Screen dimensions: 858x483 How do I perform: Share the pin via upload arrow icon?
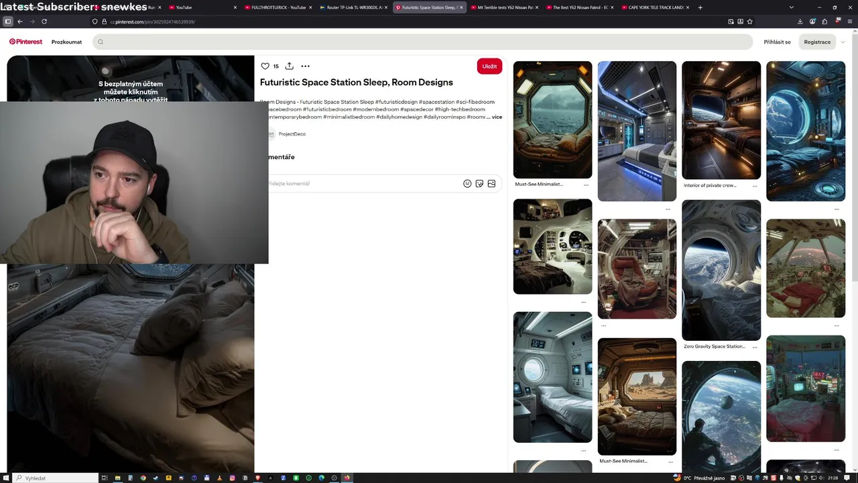tap(289, 66)
